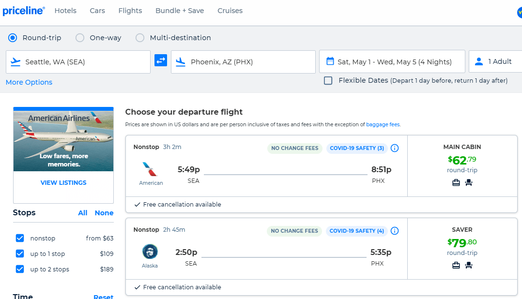Click the seat icon under $62.79 fare

pyautogui.click(x=469, y=182)
